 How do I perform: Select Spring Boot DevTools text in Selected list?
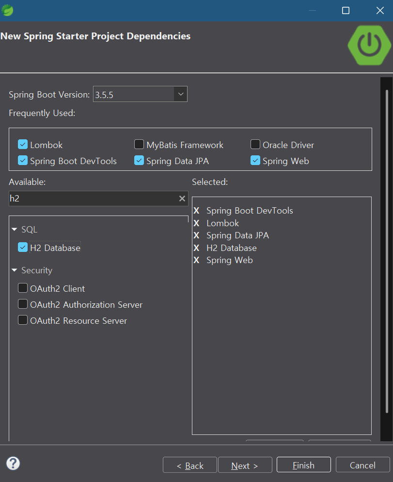250,211
